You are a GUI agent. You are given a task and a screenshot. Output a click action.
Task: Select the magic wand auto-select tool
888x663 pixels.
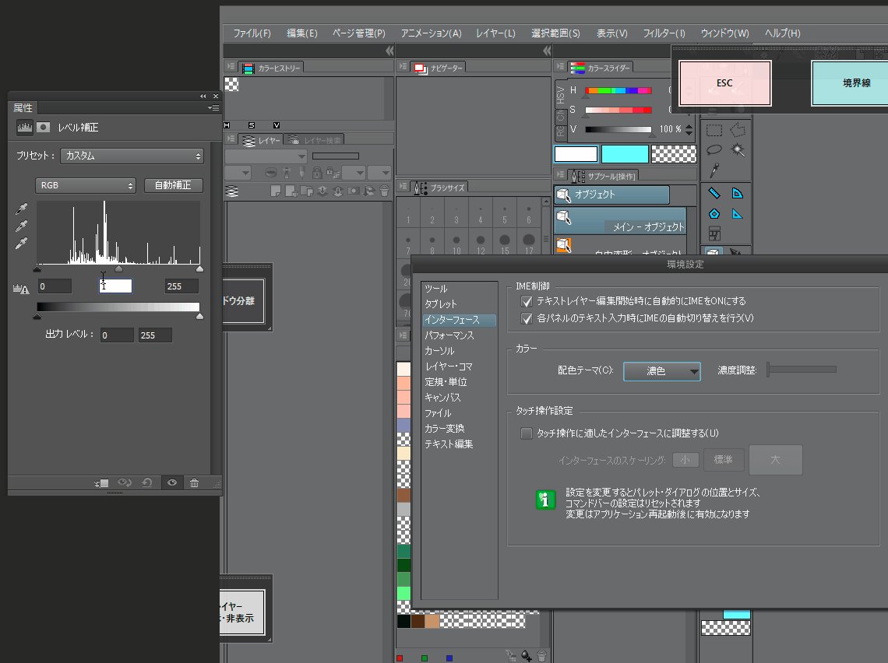pyautogui.click(x=738, y=150)
